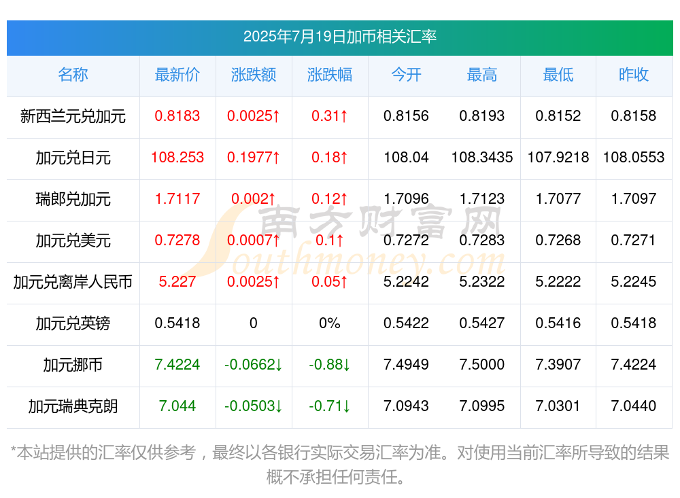Click the 名称 column header

tap(73, 75)
